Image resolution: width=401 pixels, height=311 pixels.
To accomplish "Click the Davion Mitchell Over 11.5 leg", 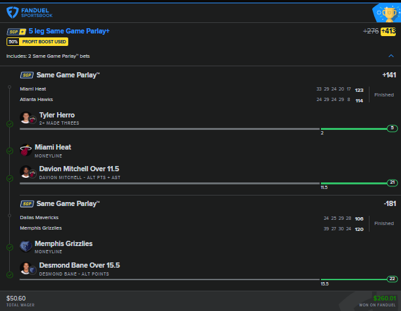I will (x=79, y=169).
